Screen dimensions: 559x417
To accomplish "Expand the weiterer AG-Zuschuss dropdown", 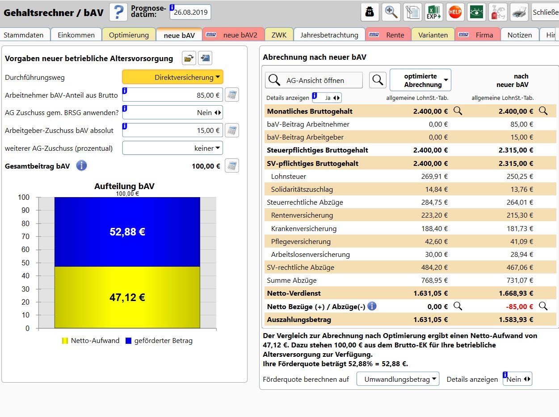I will tap(172, 148).
